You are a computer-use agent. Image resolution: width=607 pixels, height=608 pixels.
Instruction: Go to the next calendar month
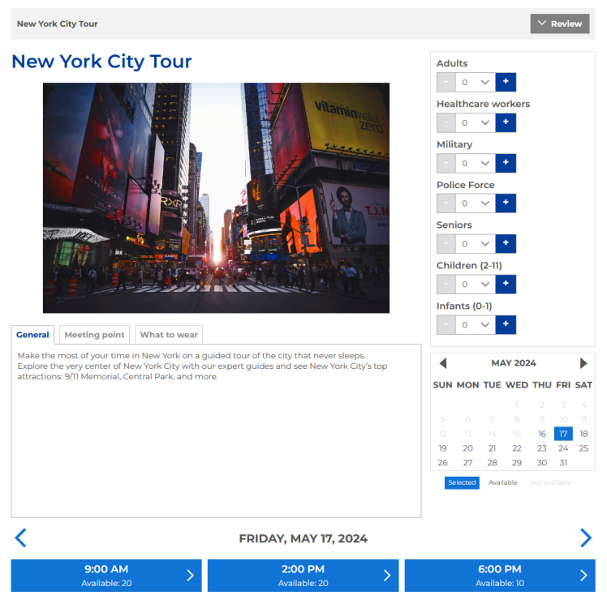click(x=583, y=363)
